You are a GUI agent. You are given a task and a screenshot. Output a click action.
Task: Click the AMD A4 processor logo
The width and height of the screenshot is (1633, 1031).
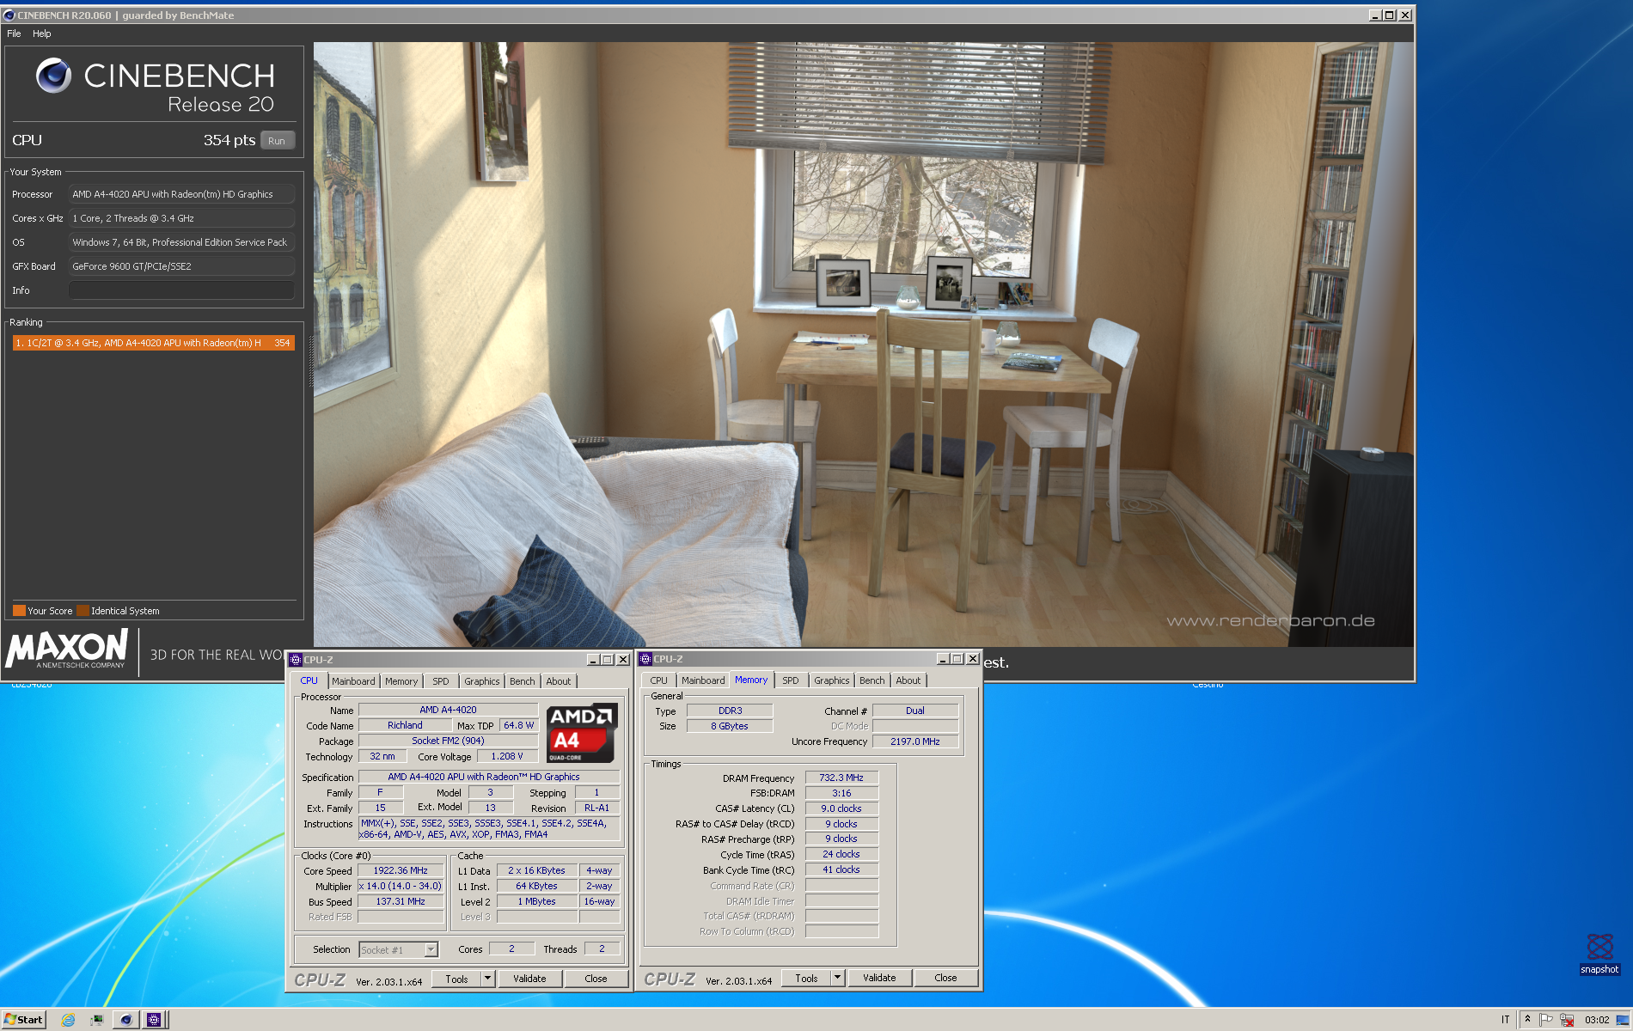(x=581, y=734)
